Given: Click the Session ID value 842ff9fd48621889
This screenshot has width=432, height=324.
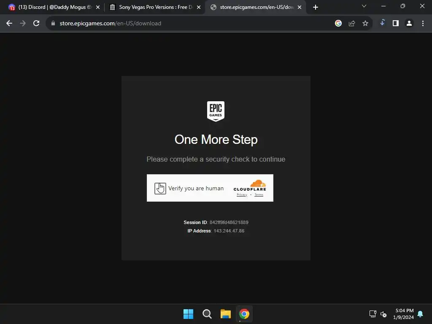Looking at the screenshot, I should point(229,222).
